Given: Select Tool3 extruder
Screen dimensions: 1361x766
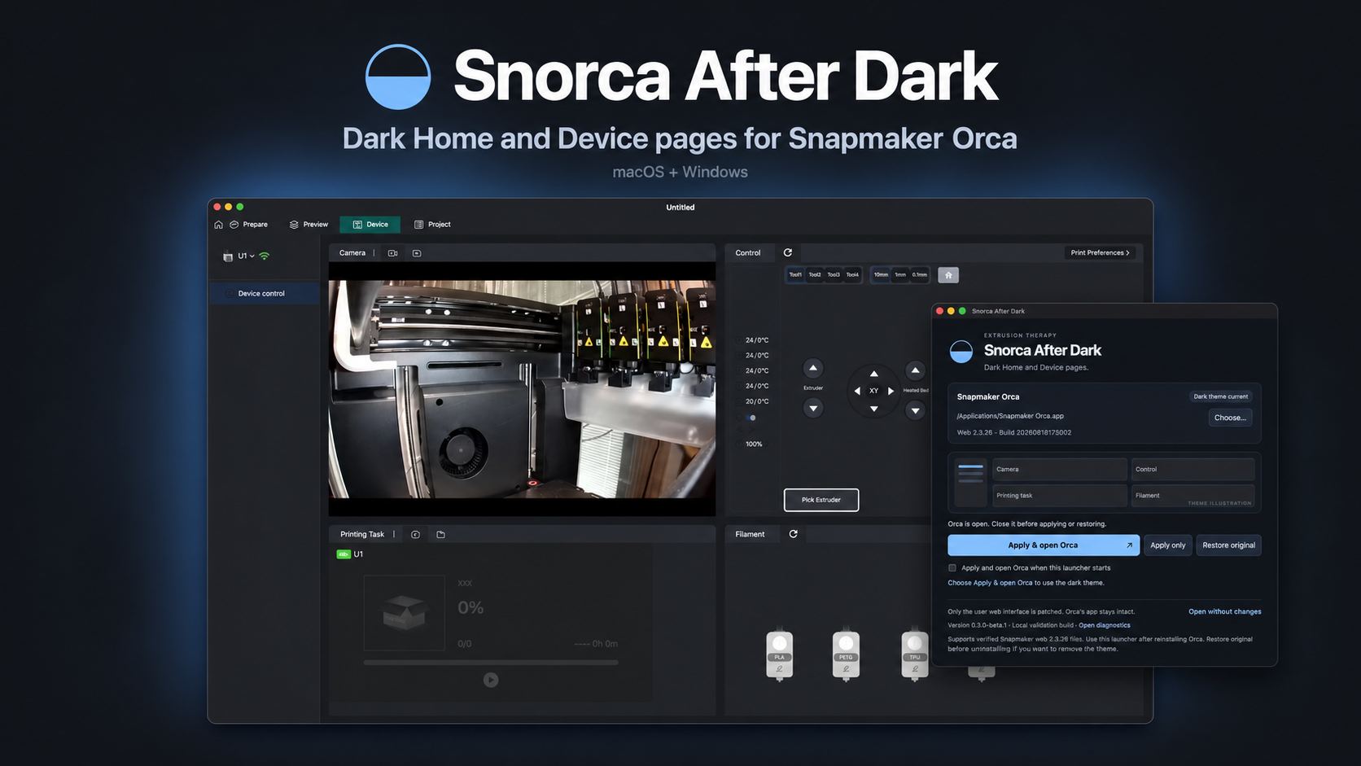Looking at the screenshot, I should 834,275.
